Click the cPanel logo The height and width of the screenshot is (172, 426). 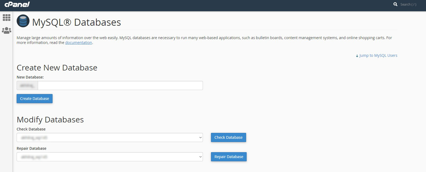tap(17, 5)
